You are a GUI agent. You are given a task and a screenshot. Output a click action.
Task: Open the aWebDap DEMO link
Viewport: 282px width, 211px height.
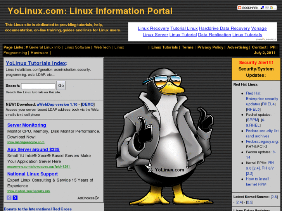click(88, 104)
